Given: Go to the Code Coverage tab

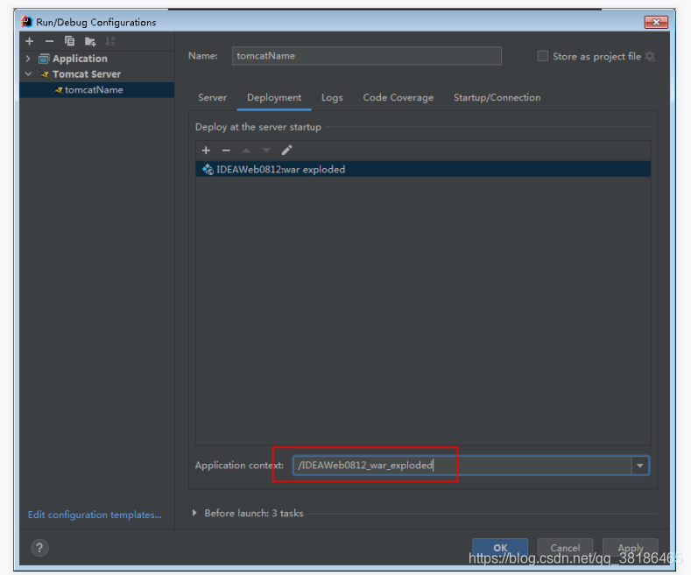Looking at the screenshot, I should coord(398,98).
